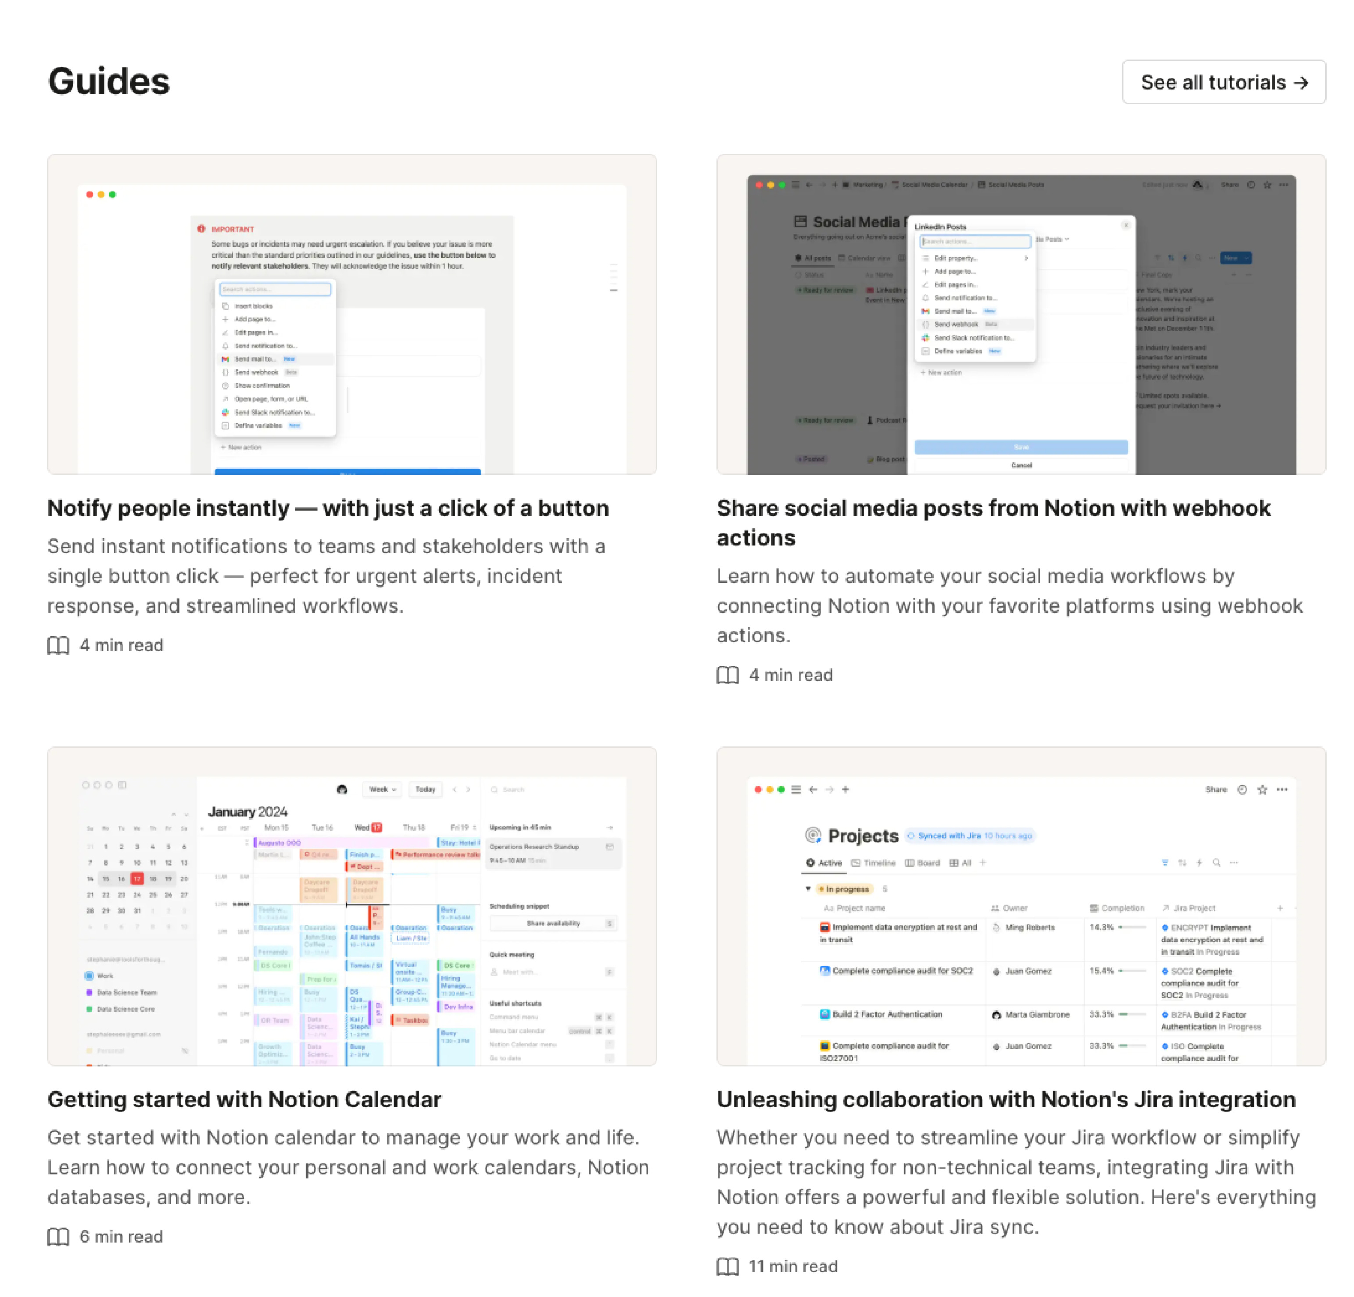Select '4 min read' under Notify people guide

click(x=122, y=645)
